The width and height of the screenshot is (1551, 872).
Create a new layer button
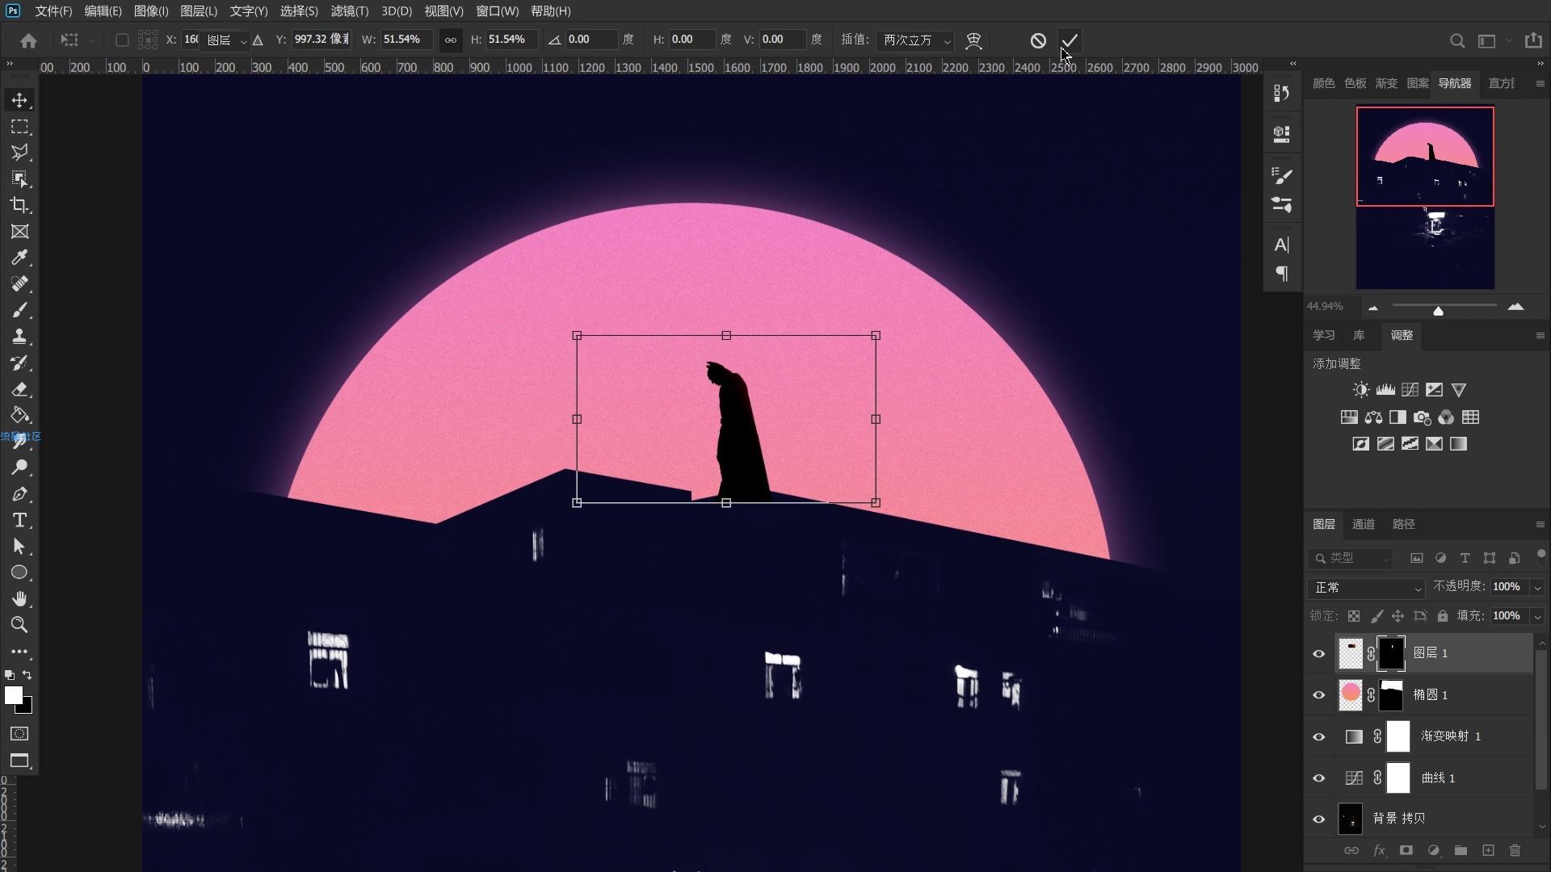[x=1488, y=850]
